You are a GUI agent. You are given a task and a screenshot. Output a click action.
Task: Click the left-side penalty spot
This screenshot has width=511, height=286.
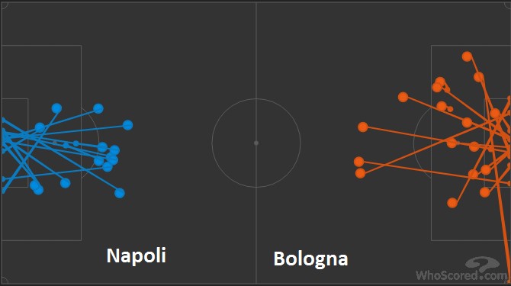55,143
